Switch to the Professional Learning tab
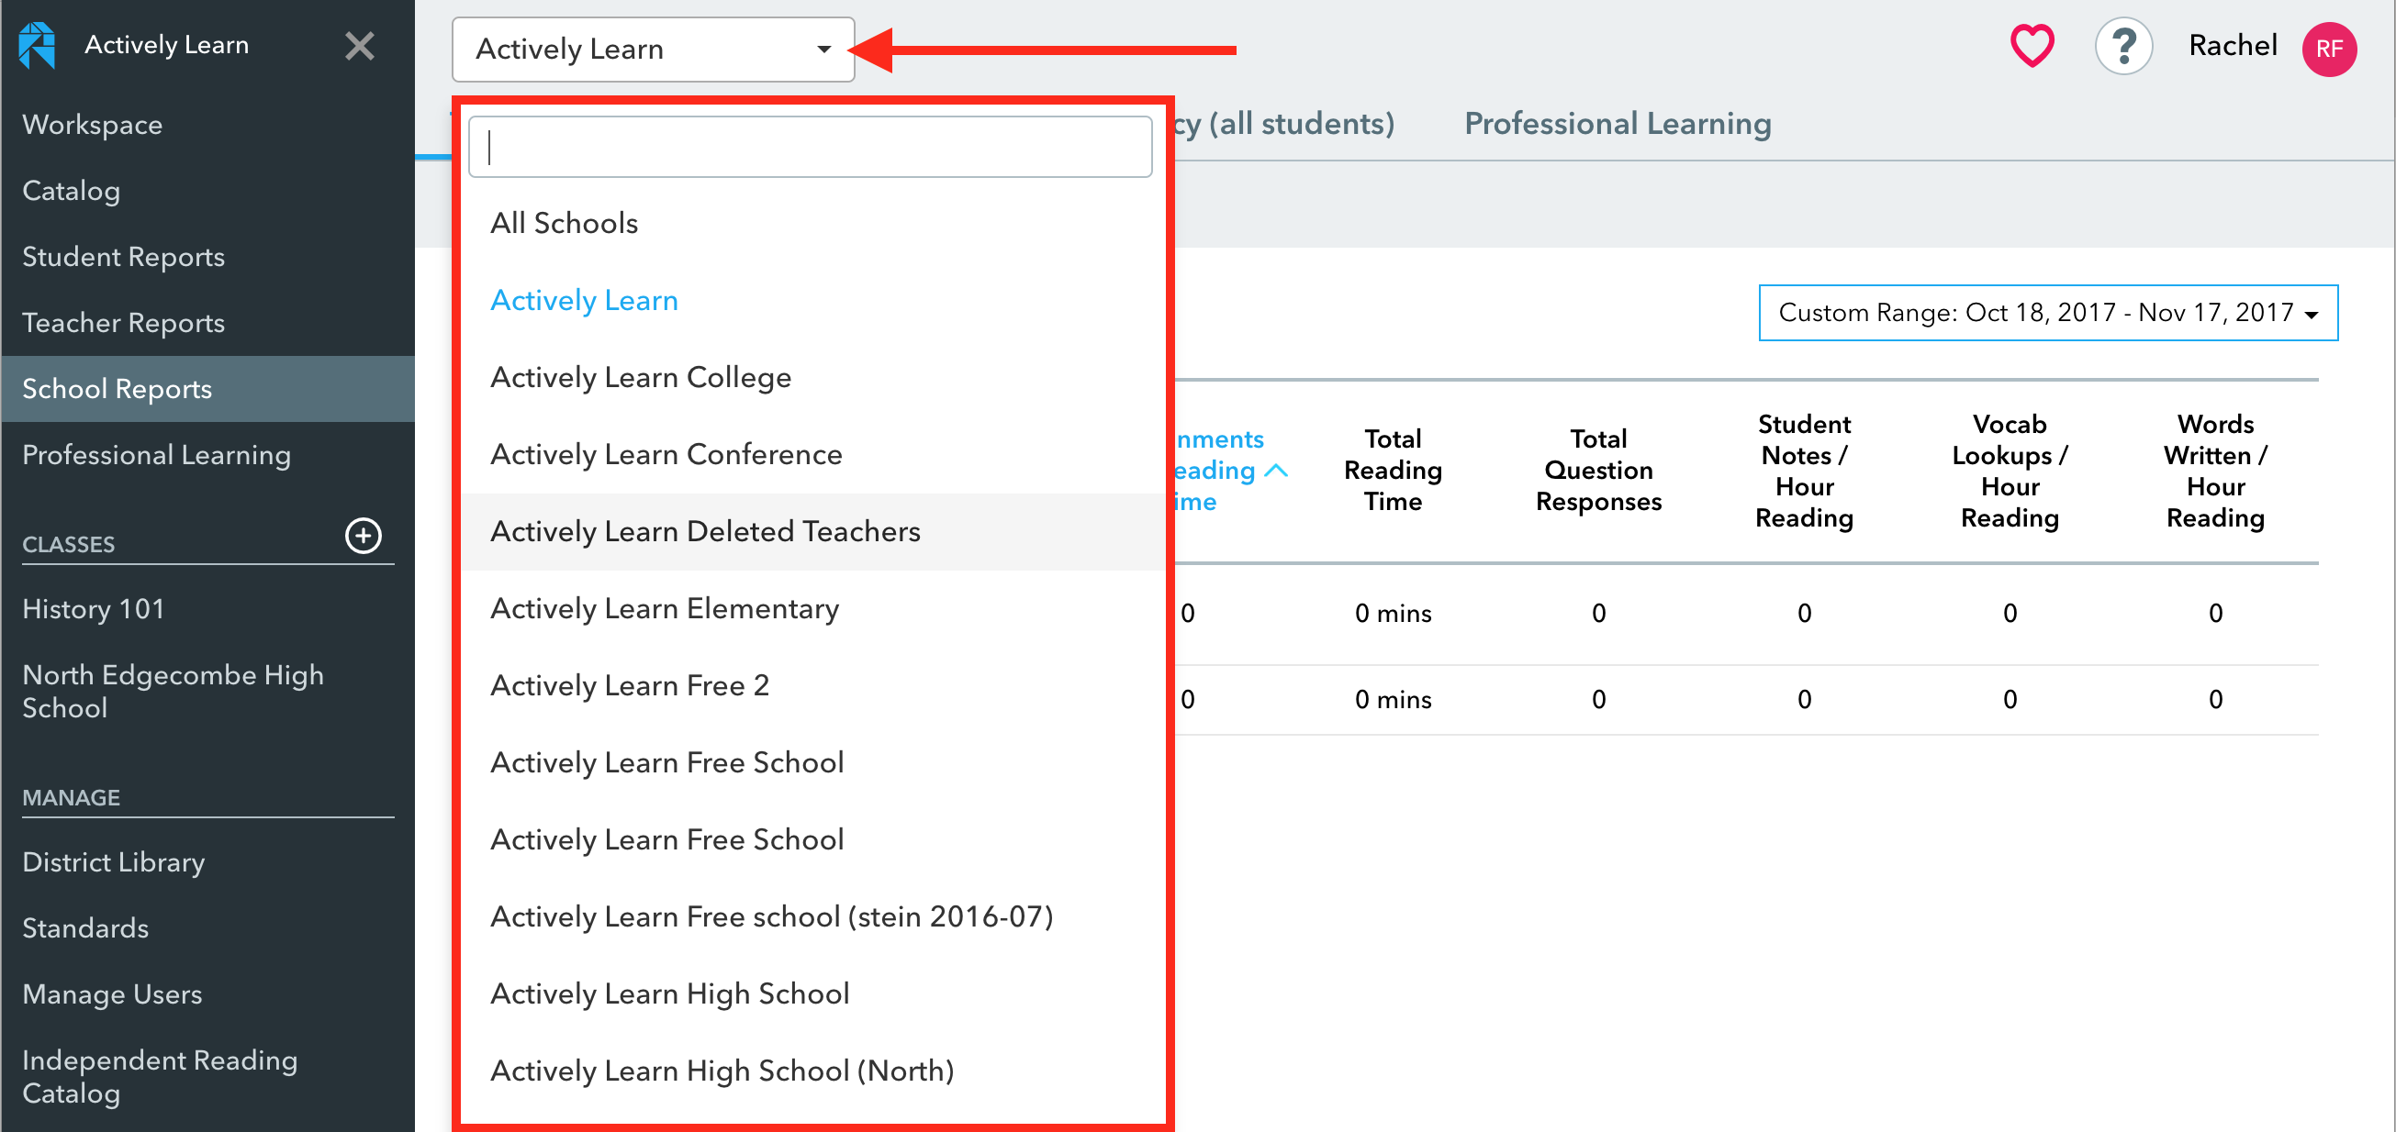 pyautogui.click(x=1617, y=124)
